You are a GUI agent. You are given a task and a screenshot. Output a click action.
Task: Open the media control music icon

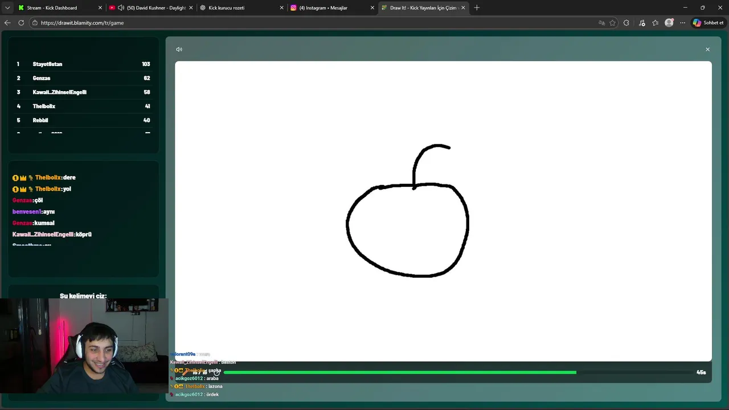[x=642, y=23]
